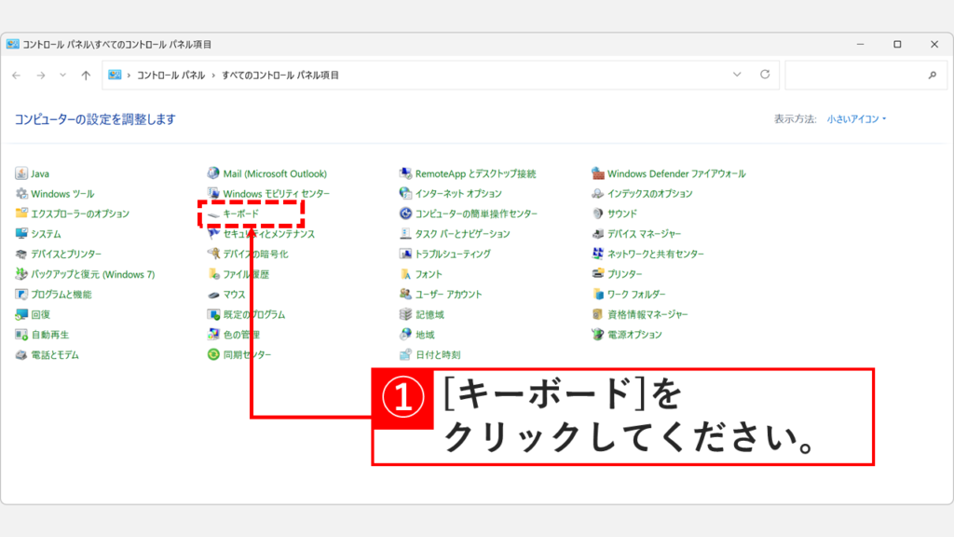This screenshot has width=954, height=537.
Task: Open the キーボード (Keyboard) settings
Action: point(240,213)
